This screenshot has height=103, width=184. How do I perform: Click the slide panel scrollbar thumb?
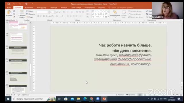(x=30, y=70)
